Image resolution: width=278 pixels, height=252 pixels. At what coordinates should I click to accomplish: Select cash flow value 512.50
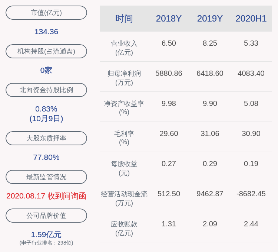(169, 194)
